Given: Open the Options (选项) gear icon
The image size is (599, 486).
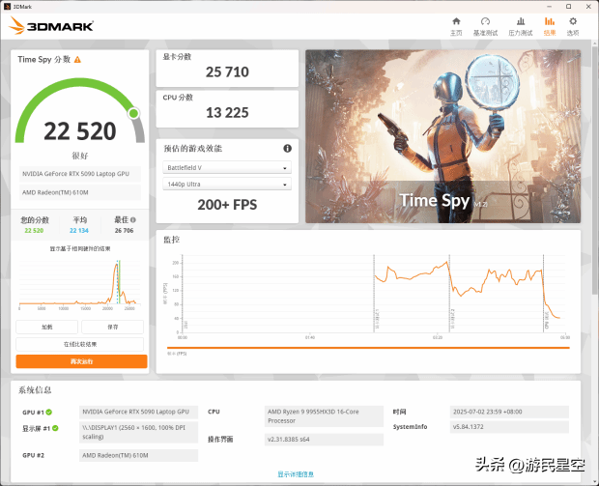Looking at the screenshot, I should pos(573,21).
